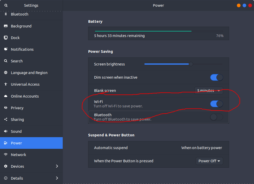The image size is (254, 184).
Task: Click the globe icon for Language and Region
Action: point(5,73)
